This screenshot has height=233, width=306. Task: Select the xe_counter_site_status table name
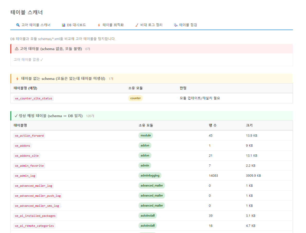[x=33, y=98]
